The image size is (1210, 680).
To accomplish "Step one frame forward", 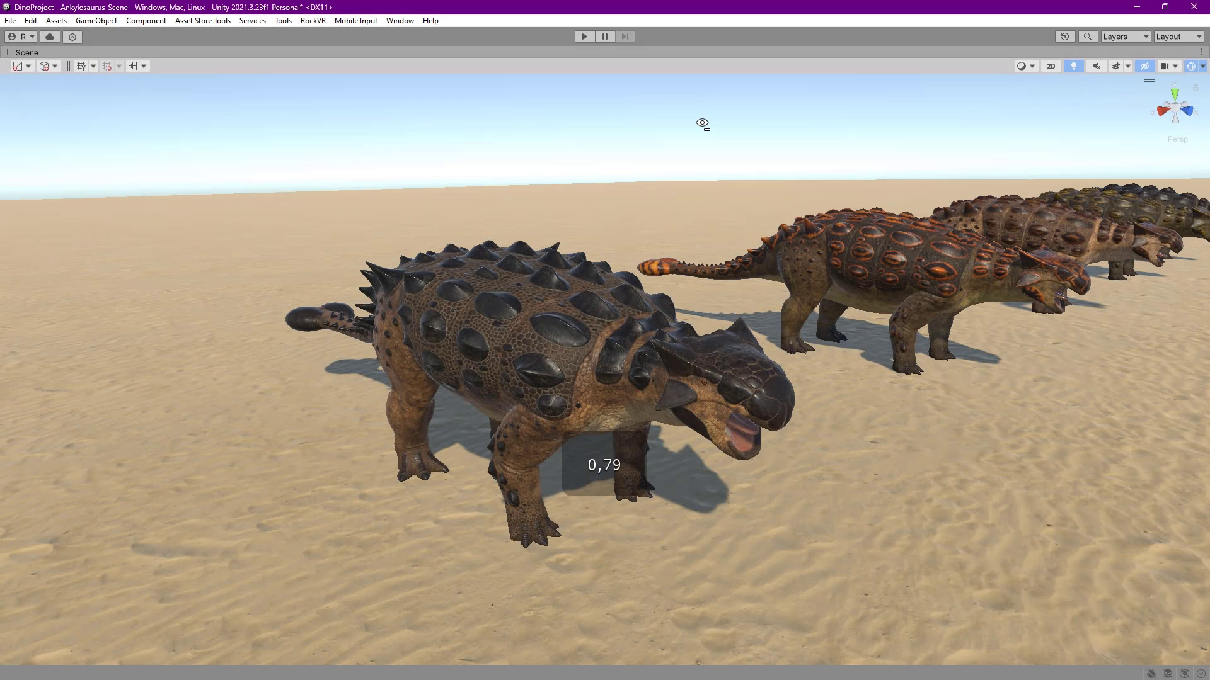I will (625, 37).
